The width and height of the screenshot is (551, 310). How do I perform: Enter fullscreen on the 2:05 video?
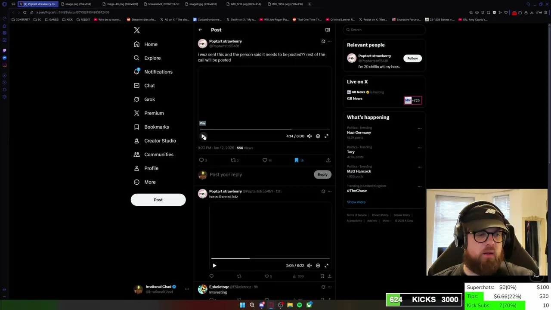326,266
